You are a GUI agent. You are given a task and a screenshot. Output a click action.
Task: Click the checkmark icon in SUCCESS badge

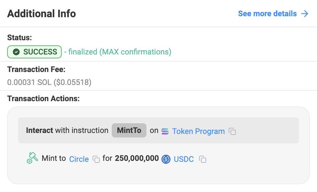click(x=16, y=52)
